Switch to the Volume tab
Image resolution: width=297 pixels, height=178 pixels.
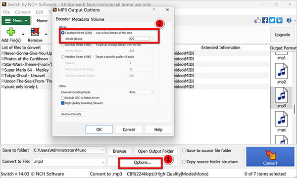pyautogui.click(x=98, y=19)
